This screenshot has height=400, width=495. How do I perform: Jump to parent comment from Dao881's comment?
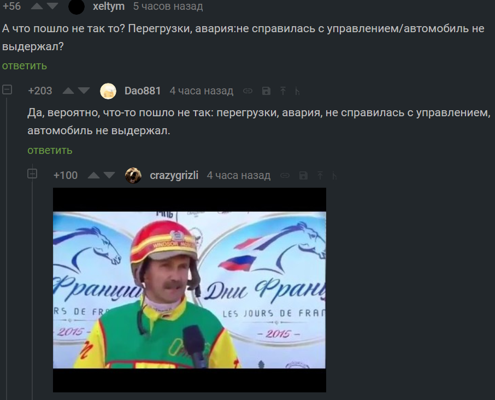pyautogui.click(x=283, y=91)
